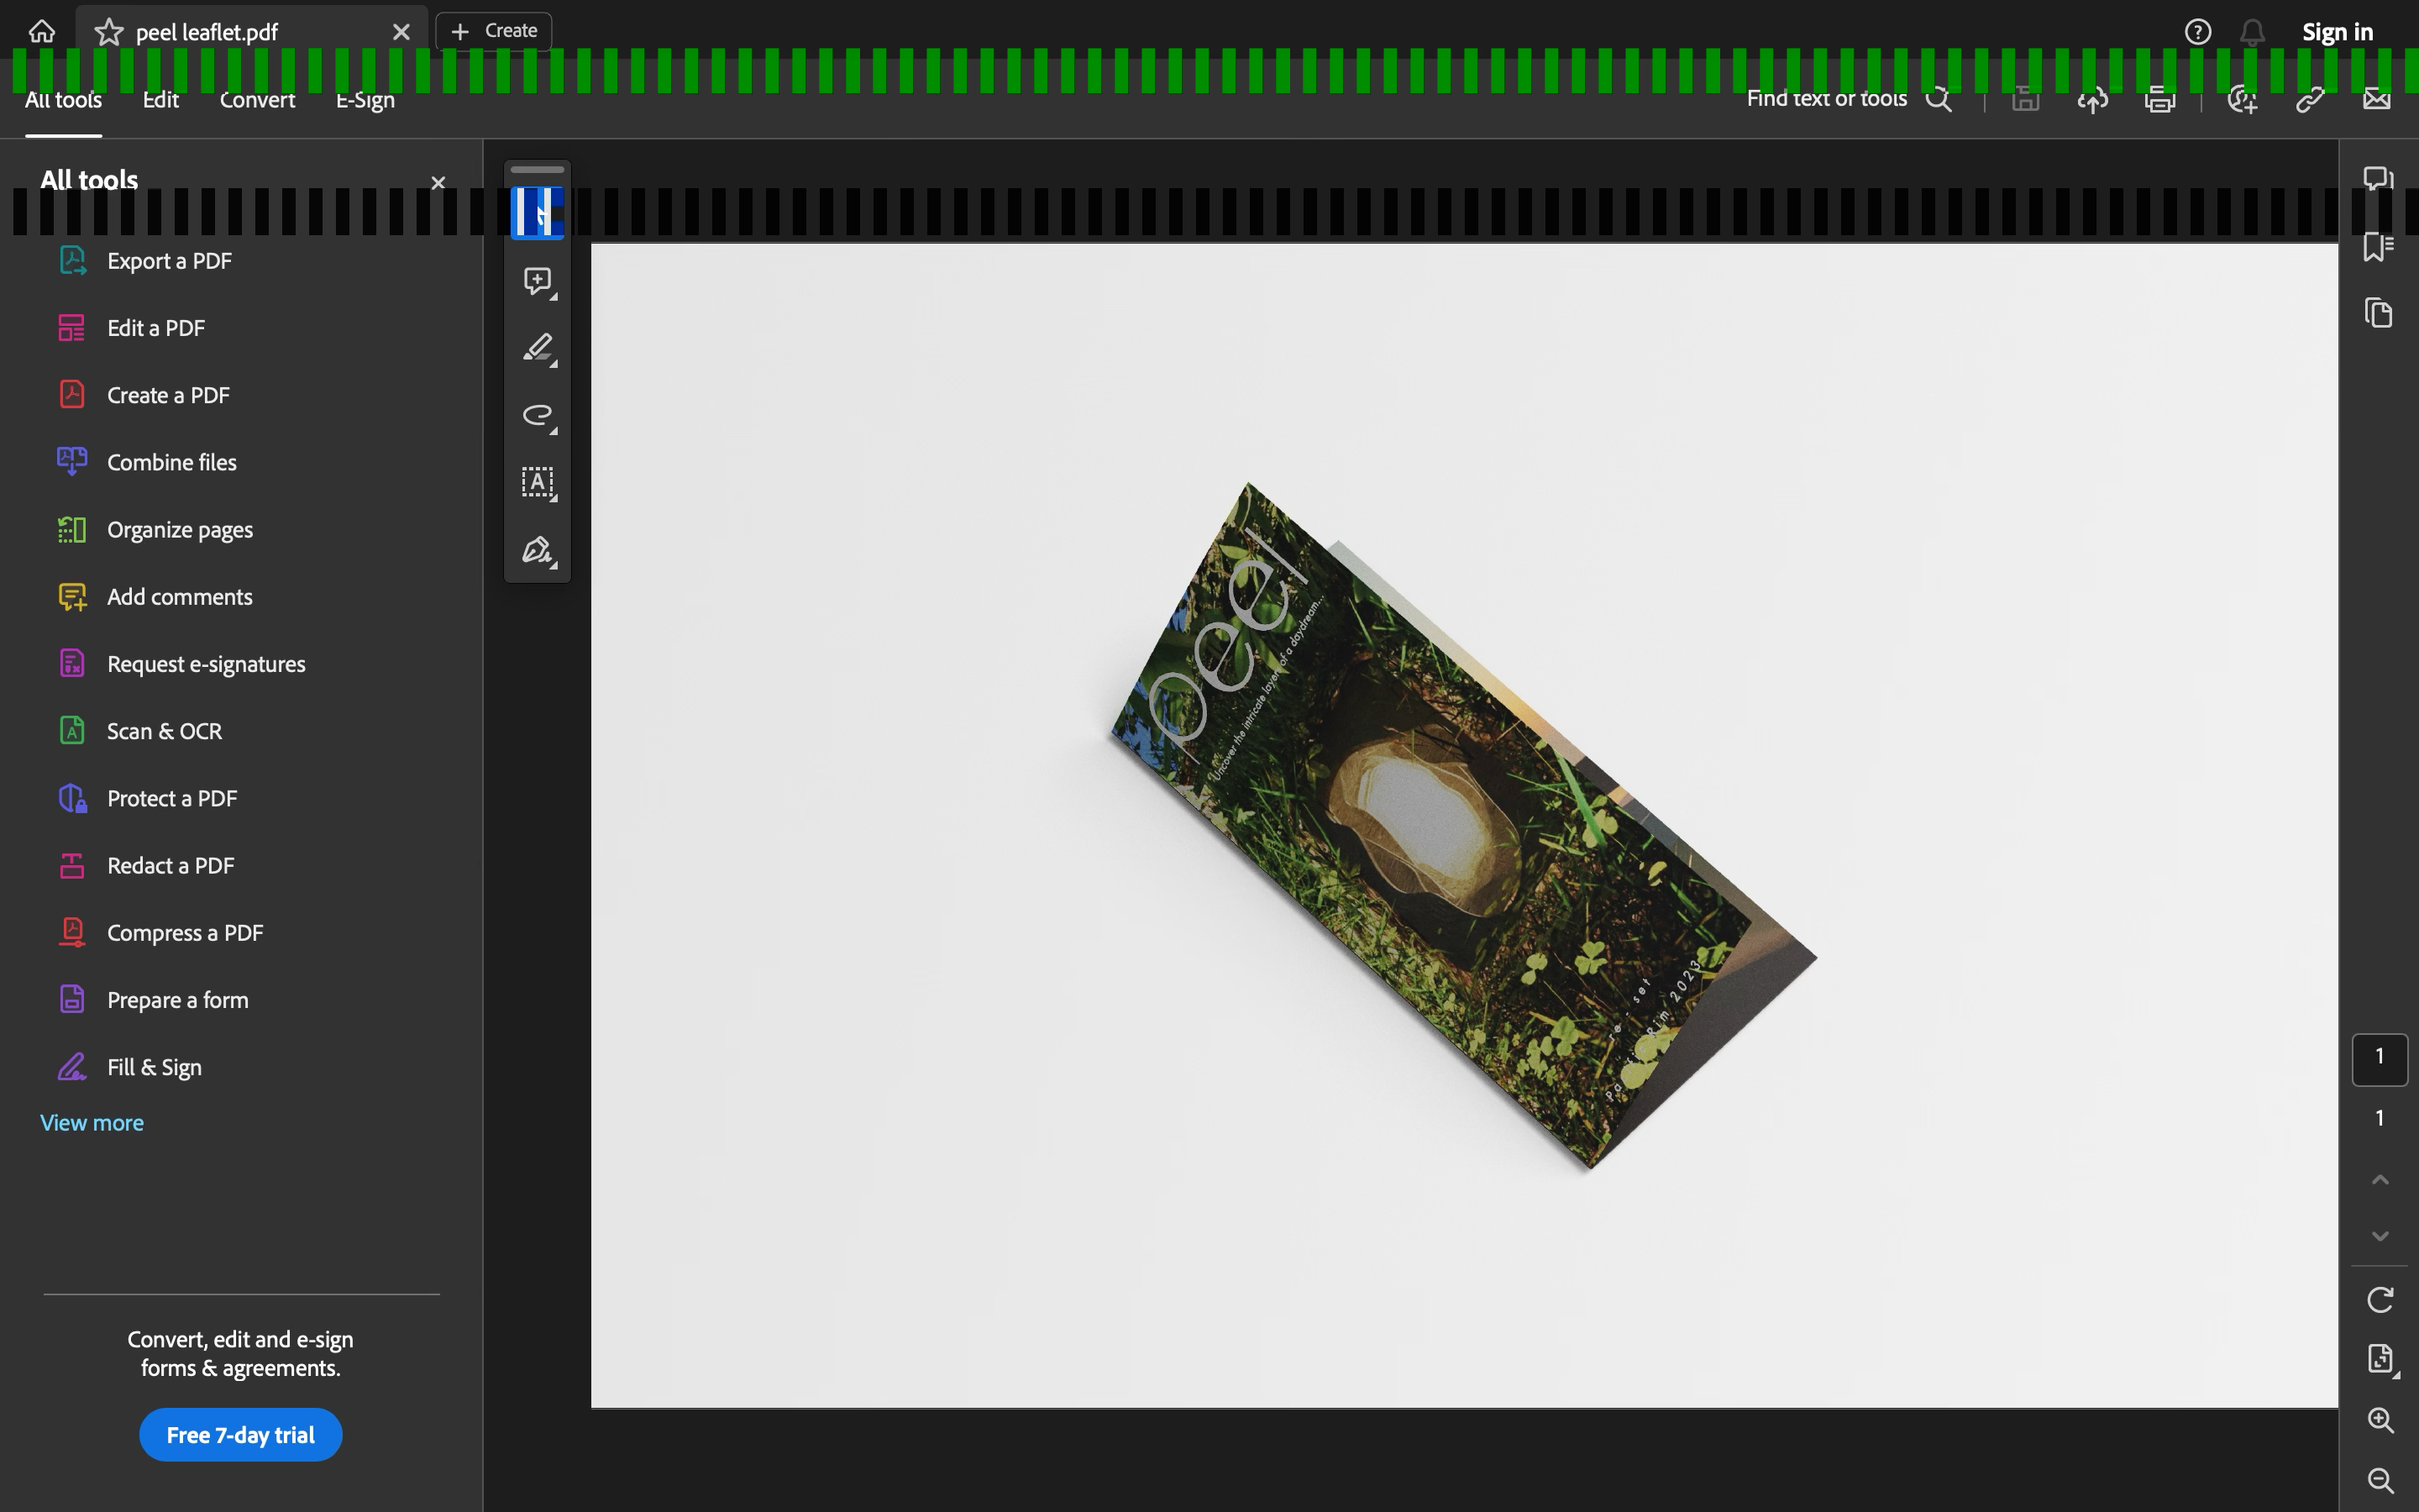Screen dimensions: 2419x1512
Task: Select the Fill & Sign pen tool in the quick toolbar
Action: pyautogui.click(x=538, y=550)
